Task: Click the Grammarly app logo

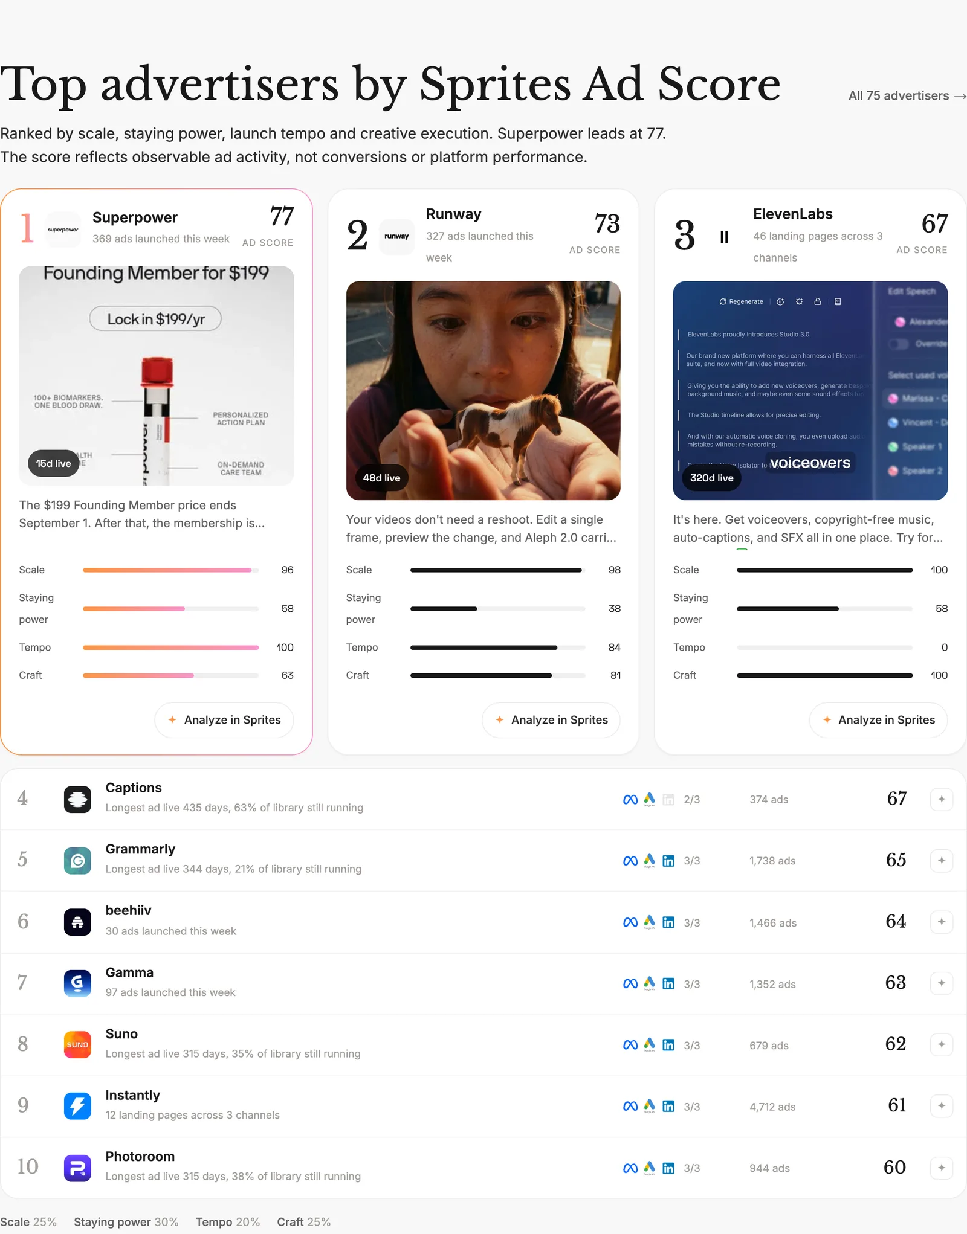Action: (x=77, y=860)
